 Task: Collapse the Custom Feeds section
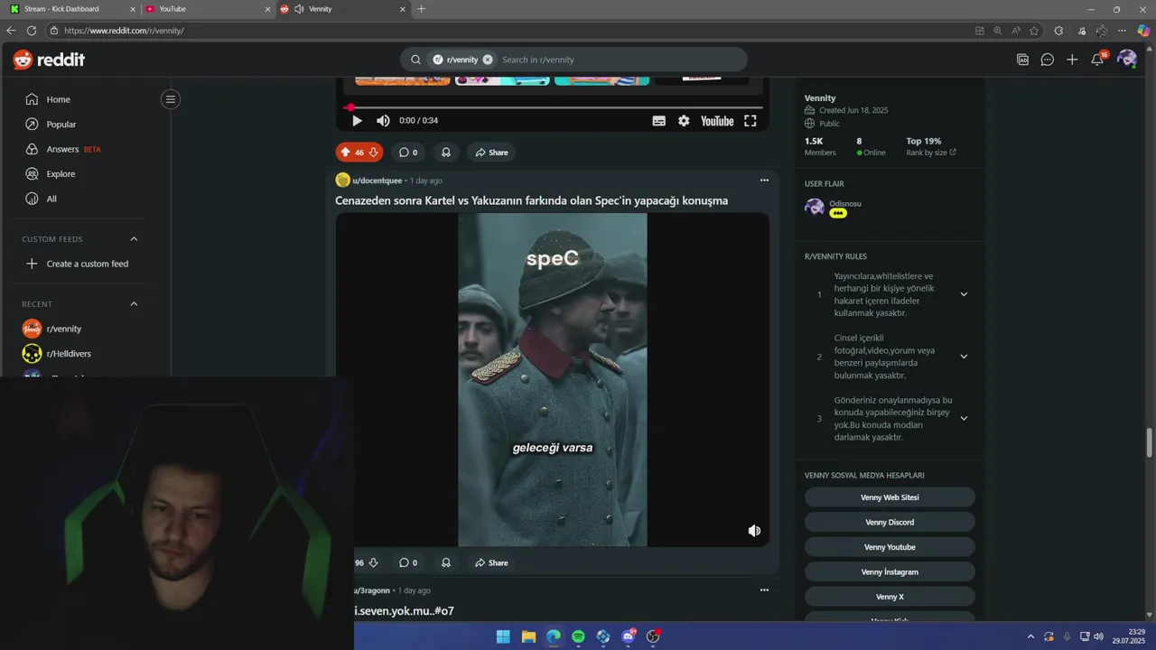pyautogui.click(x=134, y=239)
